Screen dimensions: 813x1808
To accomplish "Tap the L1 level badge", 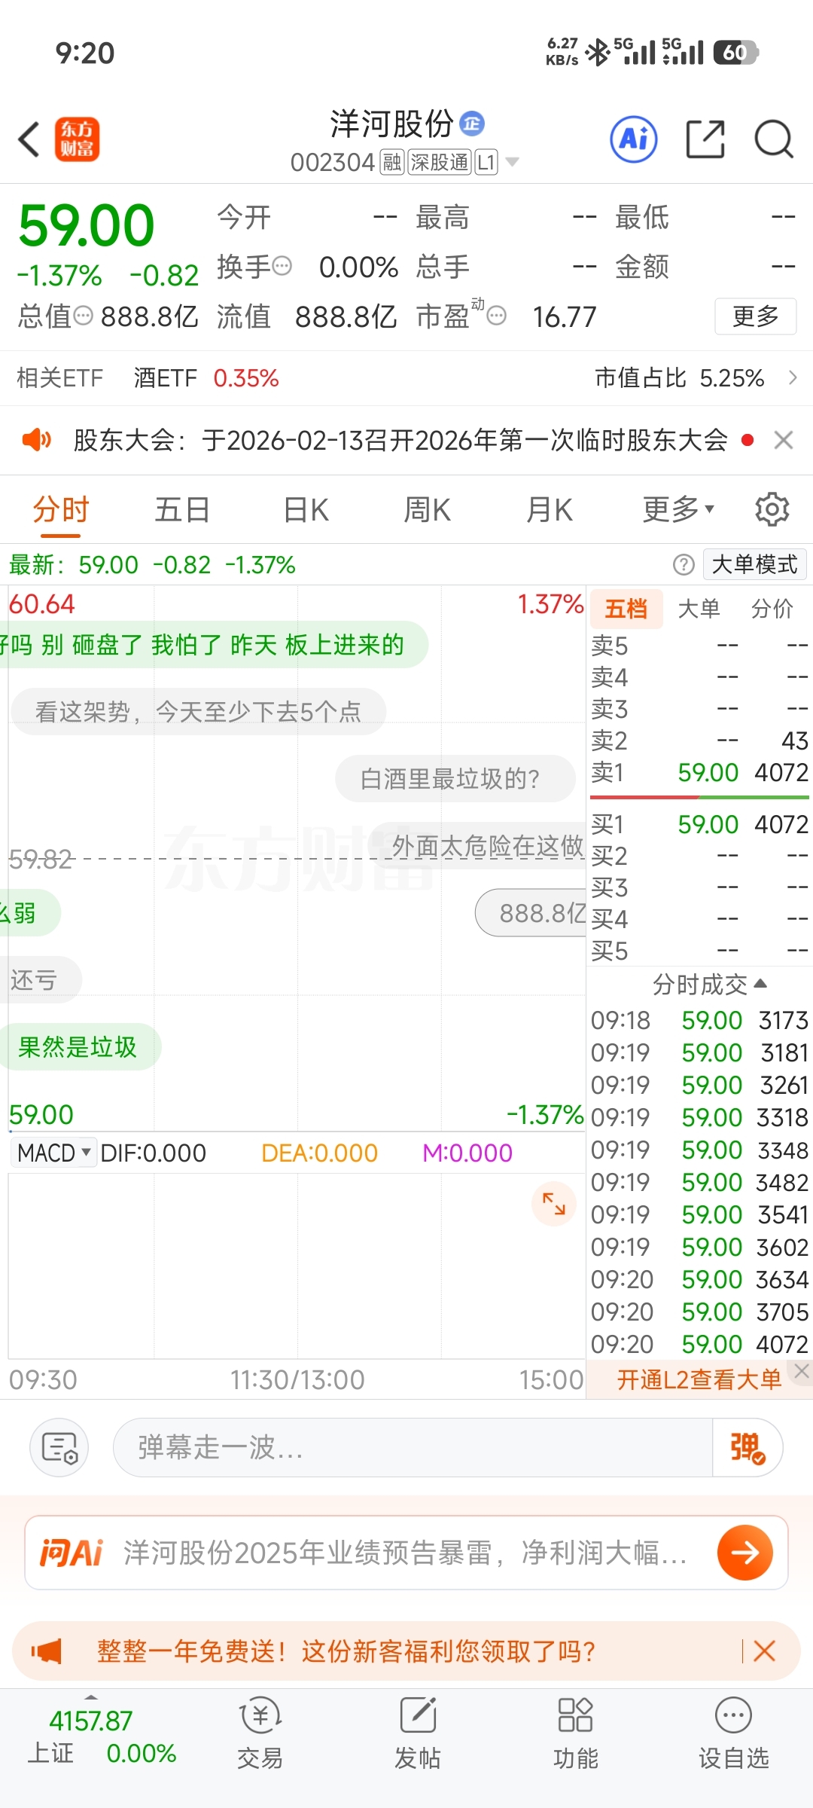I will [486, 162].
